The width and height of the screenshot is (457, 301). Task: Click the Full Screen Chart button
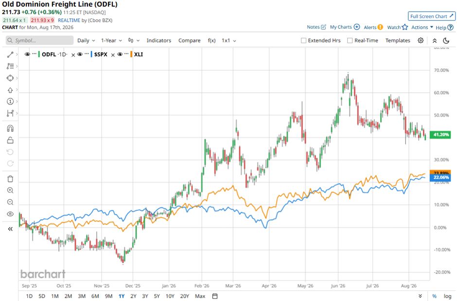click(x=432, y=16)
